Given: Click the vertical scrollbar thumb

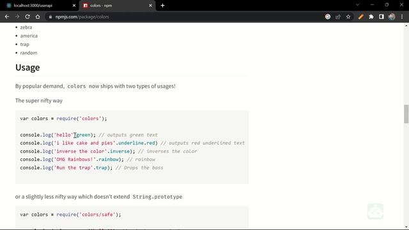Looking at the screenshot, I should click(406, 114).
